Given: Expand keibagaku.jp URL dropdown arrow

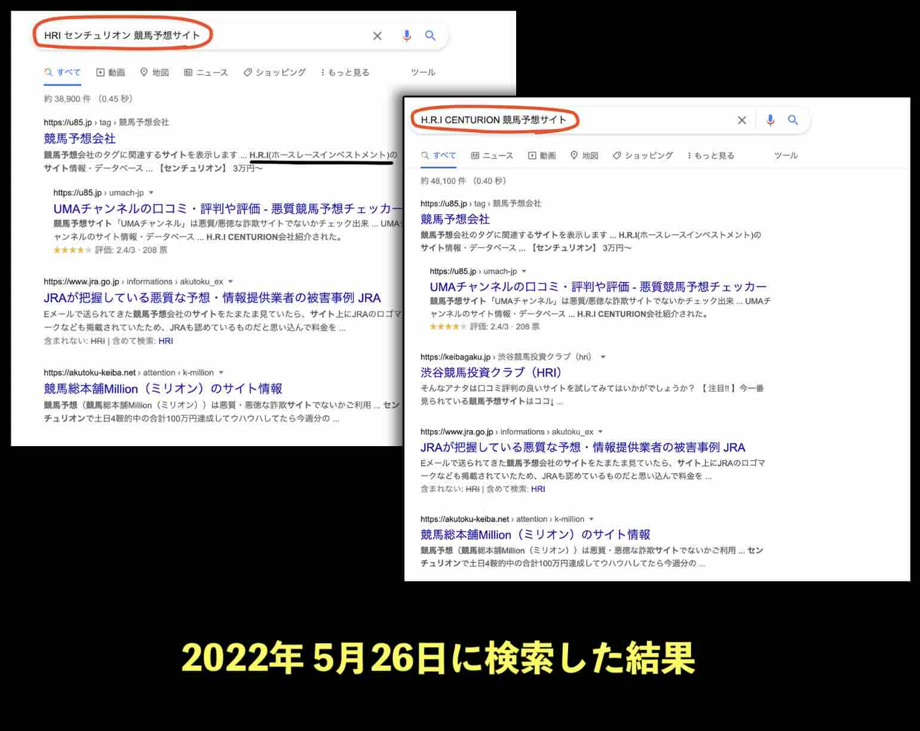Looking at the screenshot, I should coord(603,357).
